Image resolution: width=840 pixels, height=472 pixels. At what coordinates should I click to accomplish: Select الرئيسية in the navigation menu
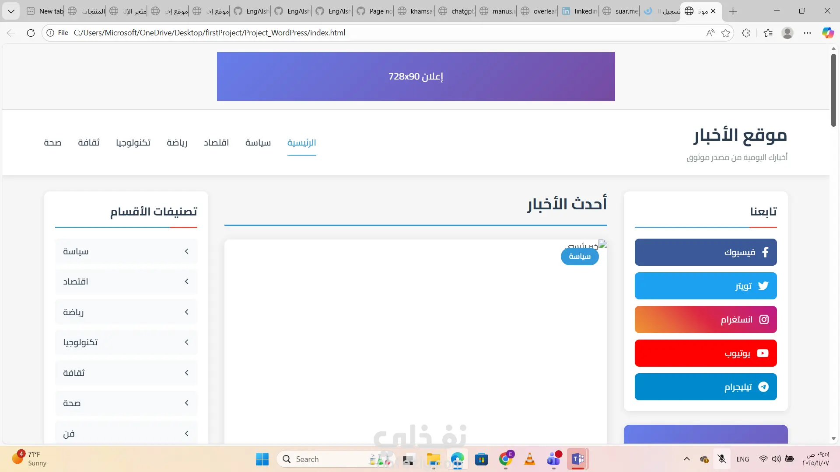coord(301,142)
